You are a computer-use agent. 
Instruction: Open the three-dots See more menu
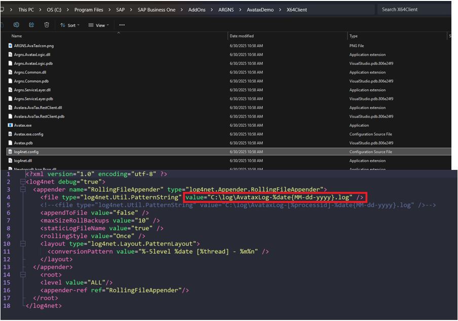pos(122,25)
